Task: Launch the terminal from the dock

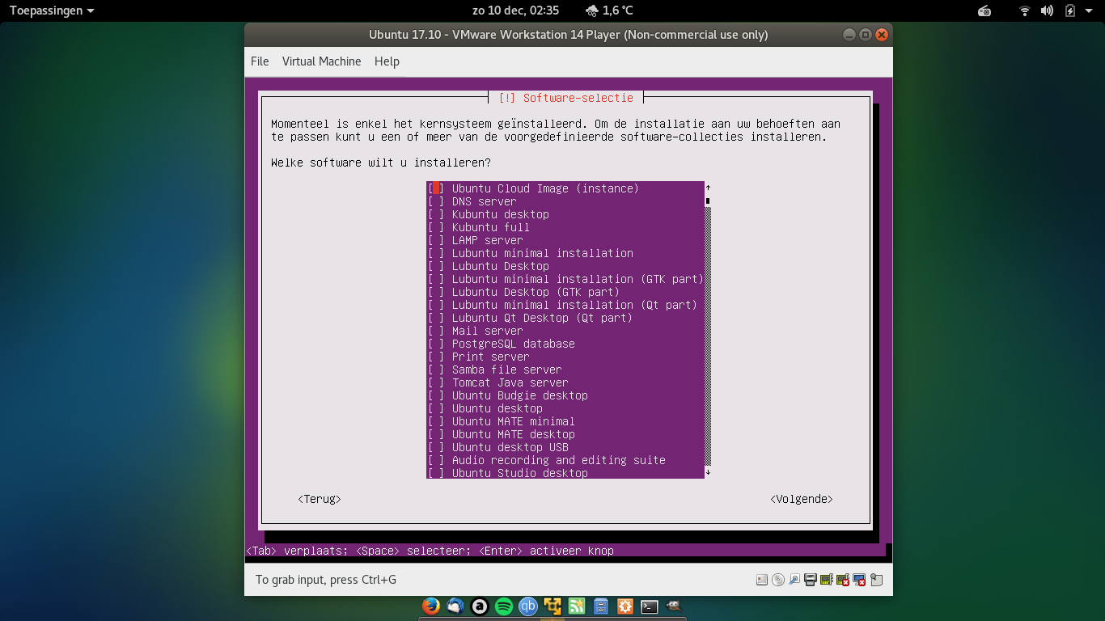Action: (650, 606)
